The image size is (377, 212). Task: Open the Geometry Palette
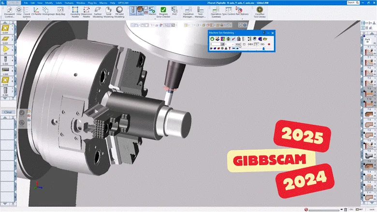click(x=75, y=12)
